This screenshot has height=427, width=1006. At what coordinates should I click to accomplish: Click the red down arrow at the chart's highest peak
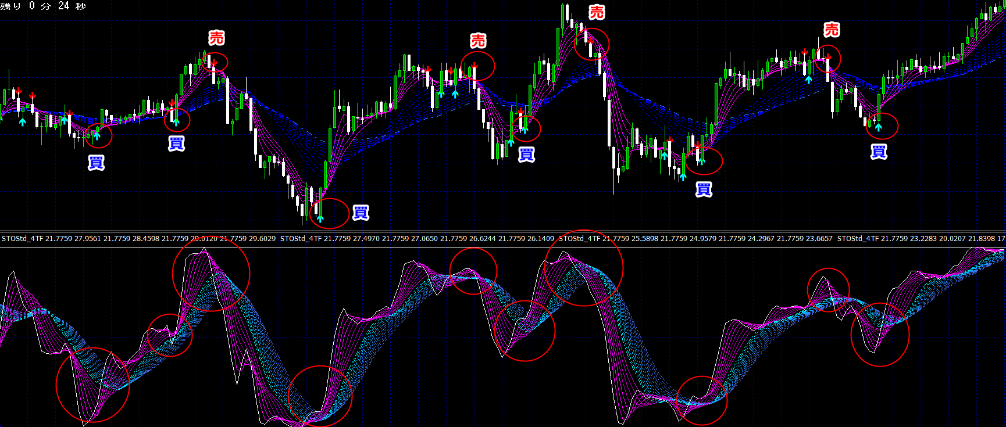click(591, 40)
